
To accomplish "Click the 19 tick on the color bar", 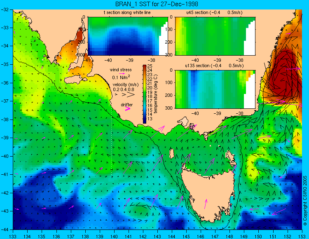I will click(150, 92).
